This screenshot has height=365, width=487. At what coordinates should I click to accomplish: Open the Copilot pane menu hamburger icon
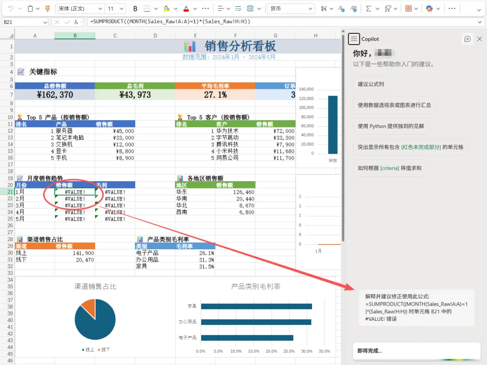pyautogui.click(x=354, y=39)
